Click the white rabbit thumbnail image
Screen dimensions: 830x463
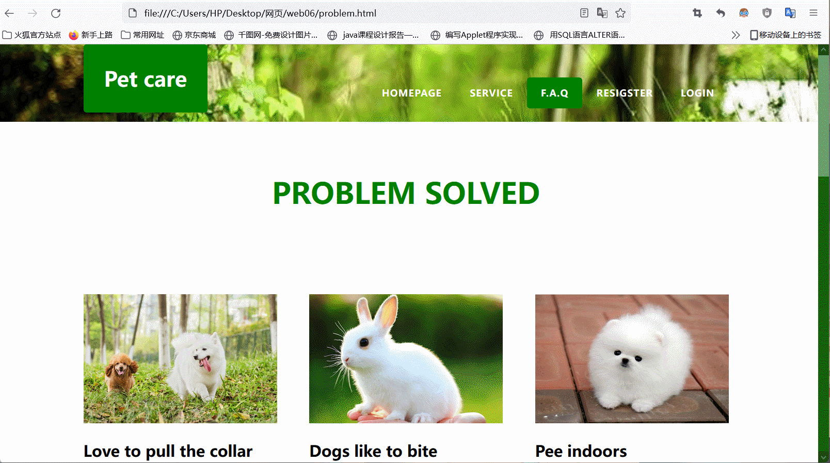(x=406, y=359)
